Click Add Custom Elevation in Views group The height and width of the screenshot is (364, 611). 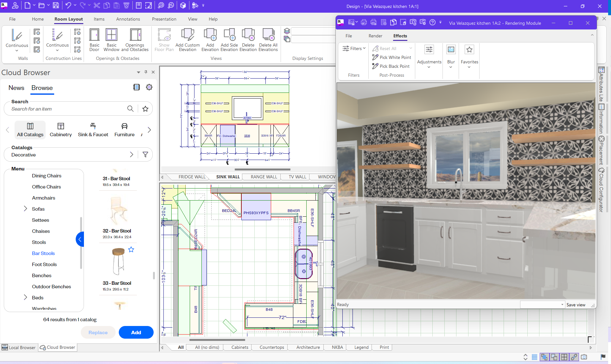pyautogui.click(x=187, y=40)
